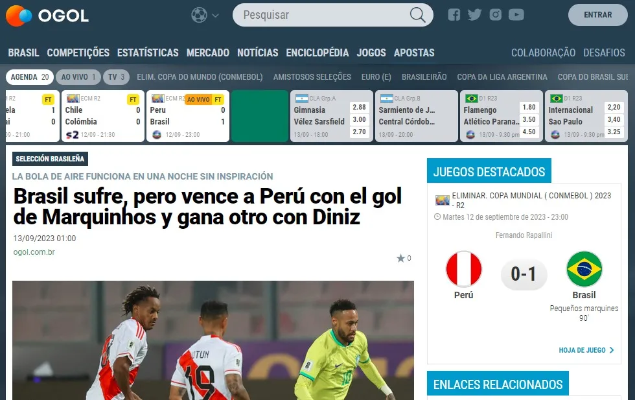Toggle the TV 3 filter pill
This screenshot has height=400, width=635.
116,77
